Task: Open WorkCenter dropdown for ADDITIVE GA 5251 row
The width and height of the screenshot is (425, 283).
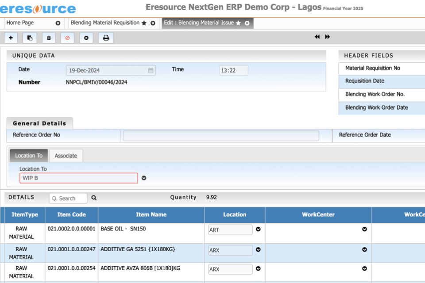Action: (x=364, y=249)
